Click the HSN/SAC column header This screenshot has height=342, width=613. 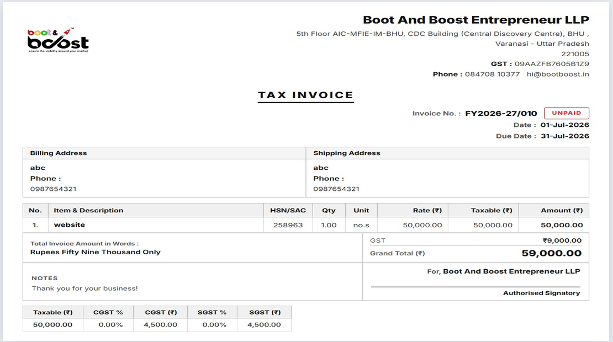pyautogui.click(x=288, y=210)
